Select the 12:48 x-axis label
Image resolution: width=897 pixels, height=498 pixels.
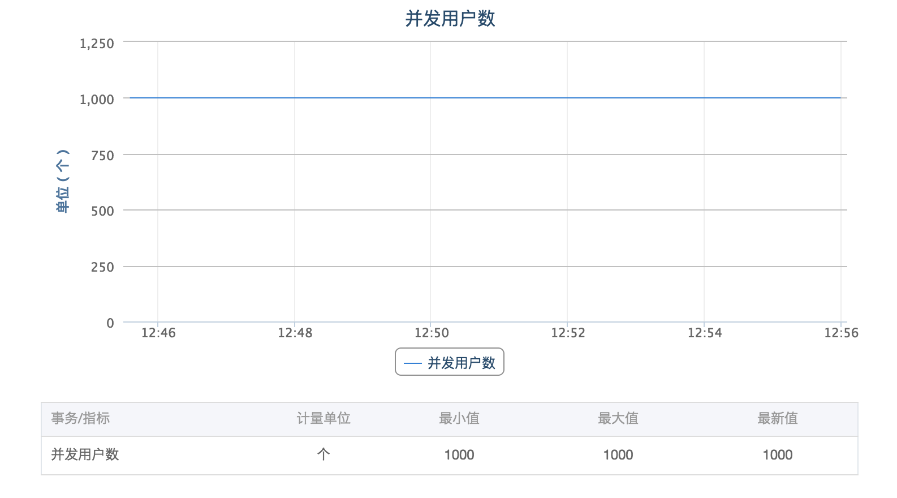295,333
